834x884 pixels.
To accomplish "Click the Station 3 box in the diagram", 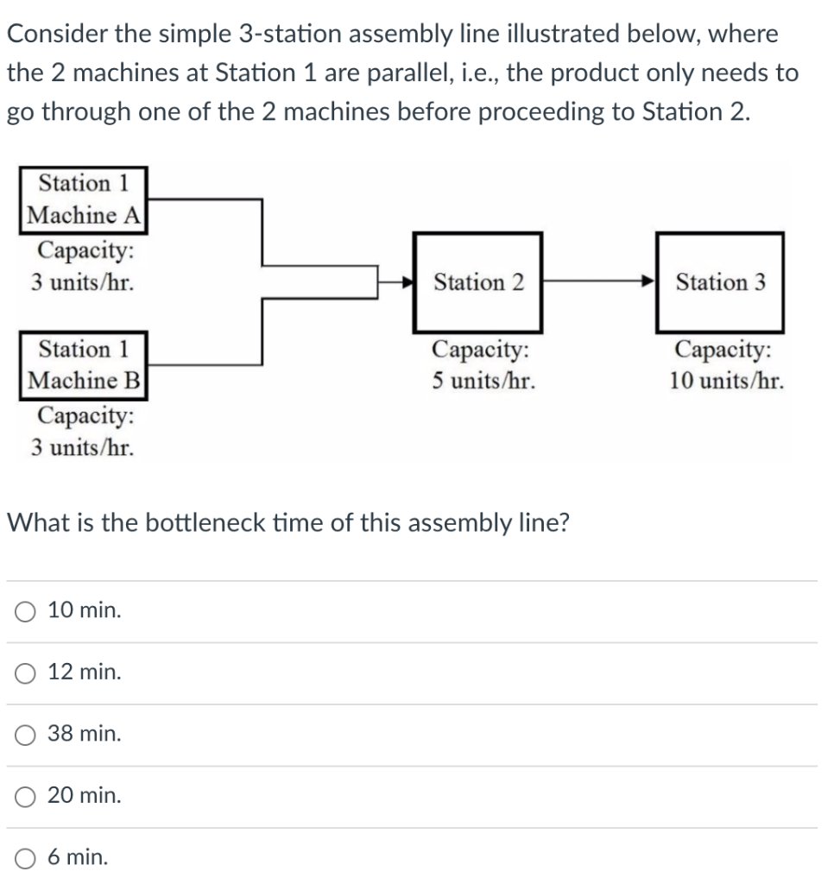I will 721,281.
